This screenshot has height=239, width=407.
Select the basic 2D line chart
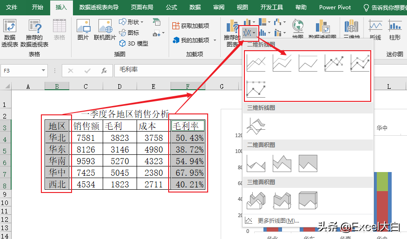[x=256, y=63]
